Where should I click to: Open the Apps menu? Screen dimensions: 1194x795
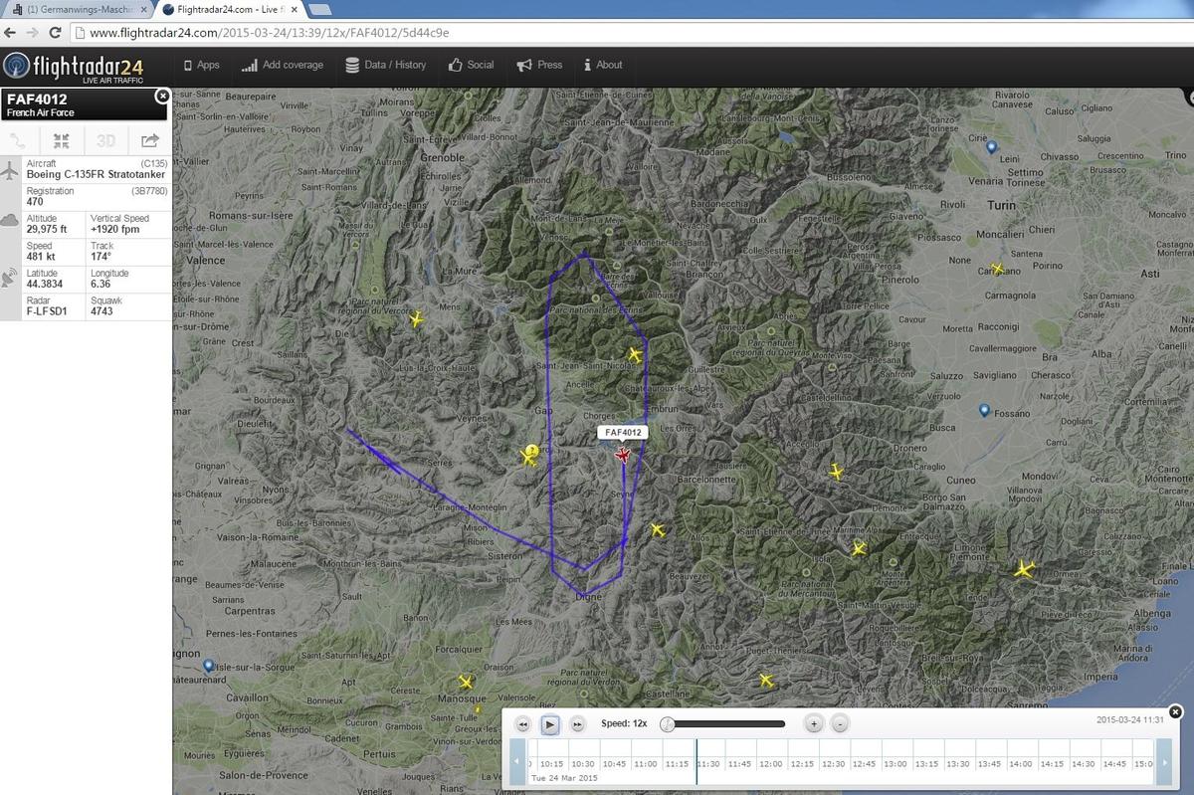pyautogui.click(x=202, y=65)
